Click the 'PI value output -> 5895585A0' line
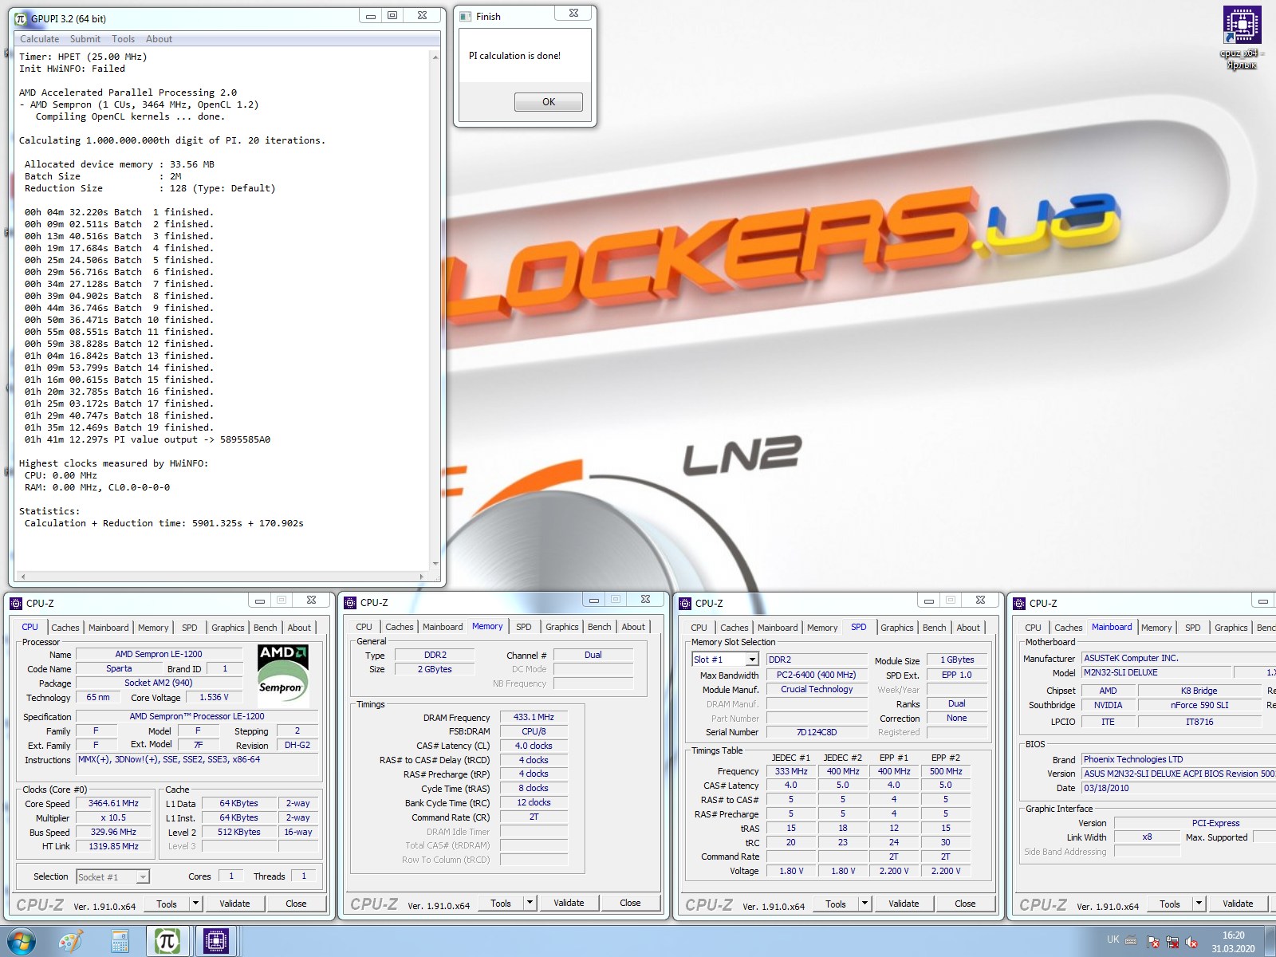 (x=148, y=439)
